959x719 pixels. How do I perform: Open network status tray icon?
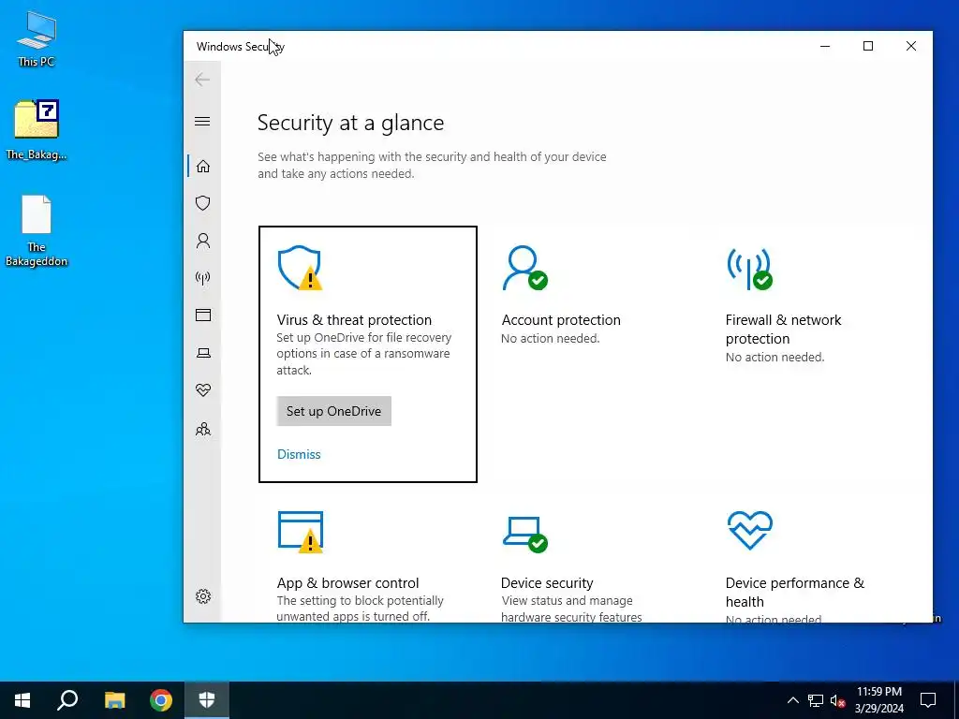click(x=816, y=700)
